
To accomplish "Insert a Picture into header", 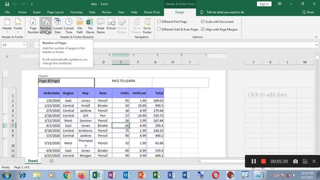I will [111, 24].
